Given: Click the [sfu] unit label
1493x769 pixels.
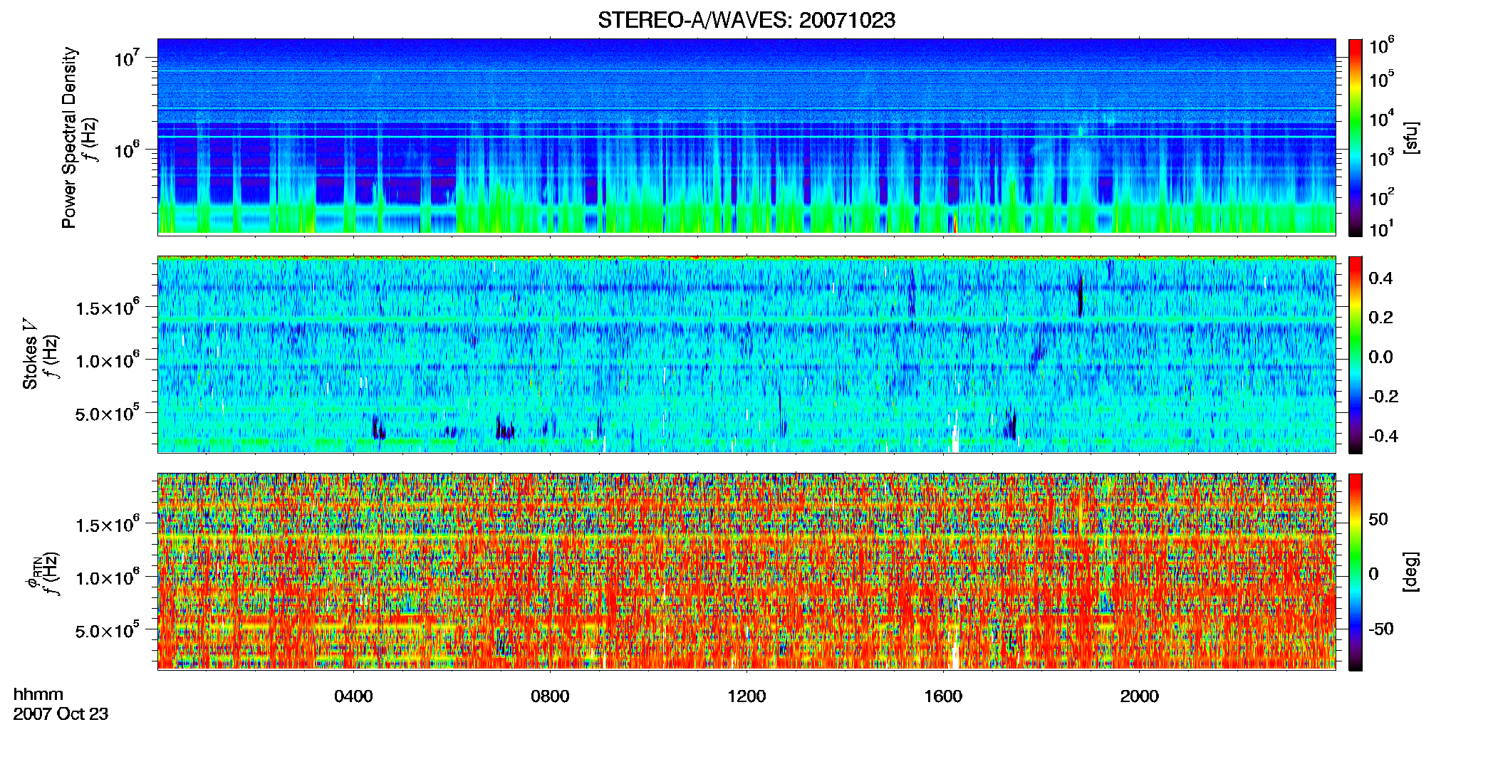Looking at the screenshot, I should pyautogui.click(x=1410, y=137).
